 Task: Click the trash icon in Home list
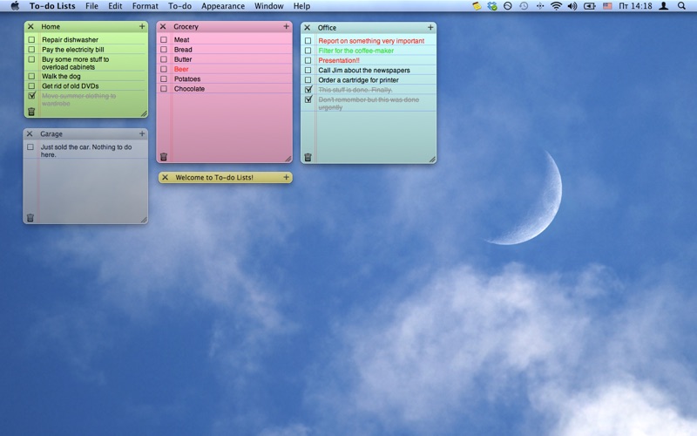coord(31,112)
